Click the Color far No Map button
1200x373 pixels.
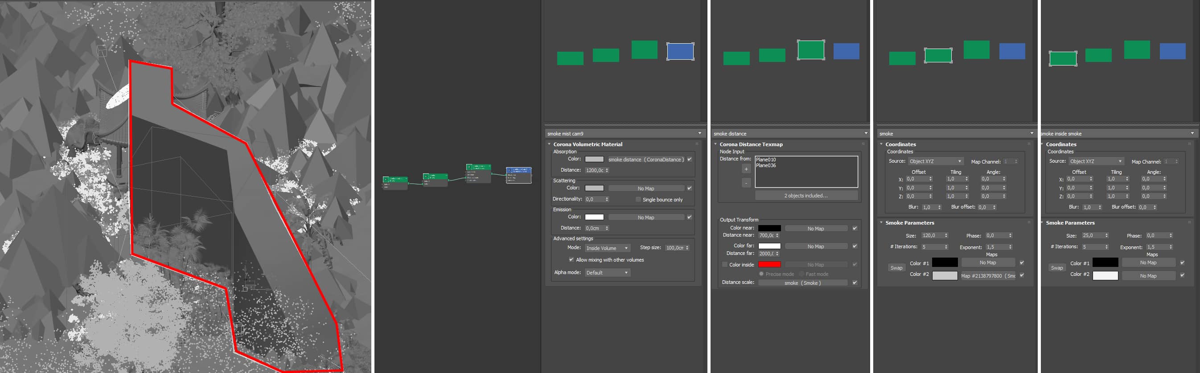click(x=816, y=246)
